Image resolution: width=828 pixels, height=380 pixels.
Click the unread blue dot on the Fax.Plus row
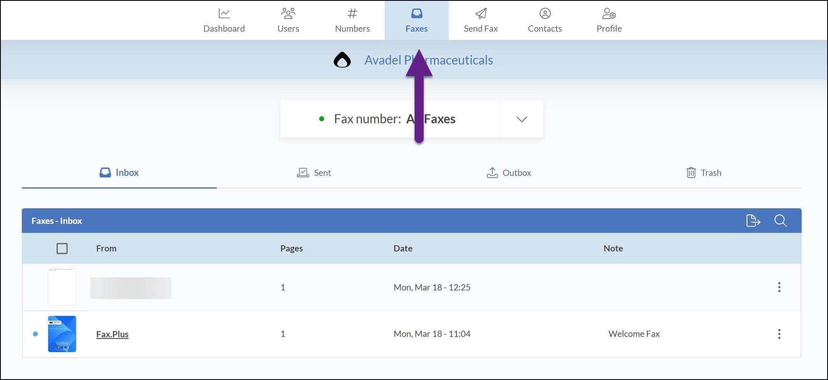click(x=35, y=334)
